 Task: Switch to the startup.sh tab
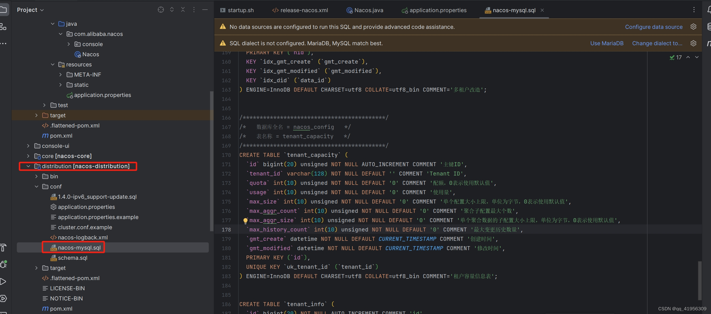coord(237,10)
